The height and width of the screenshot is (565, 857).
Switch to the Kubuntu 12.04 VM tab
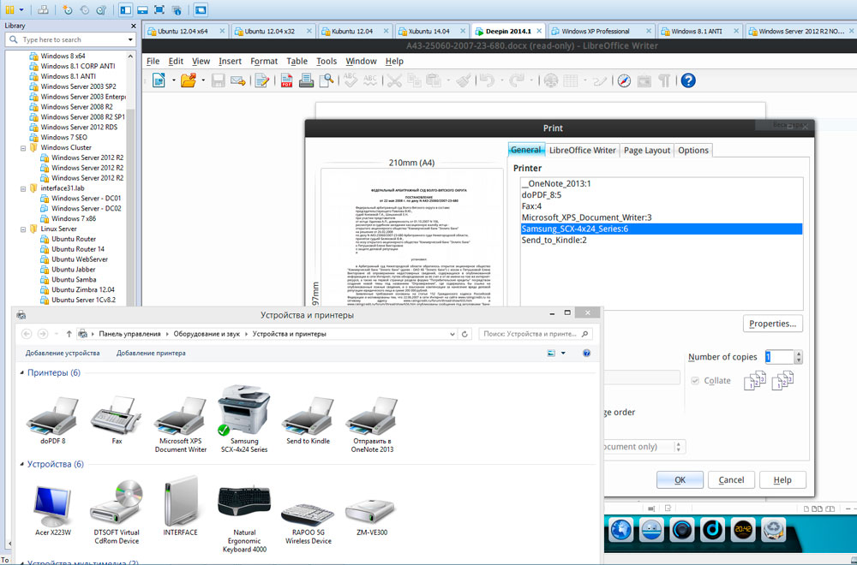351,31
